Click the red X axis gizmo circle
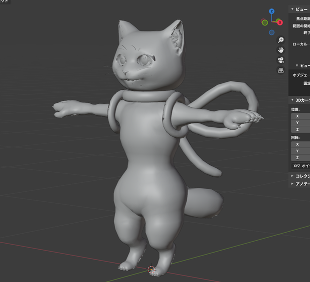The image size is (310, 282). pos(280,22)
